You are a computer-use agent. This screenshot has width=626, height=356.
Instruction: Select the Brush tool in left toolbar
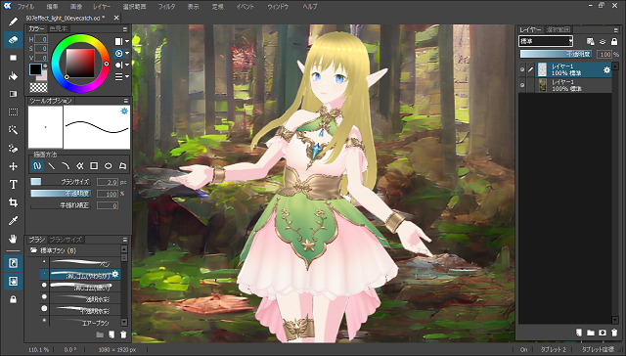(x=13, y=22)
